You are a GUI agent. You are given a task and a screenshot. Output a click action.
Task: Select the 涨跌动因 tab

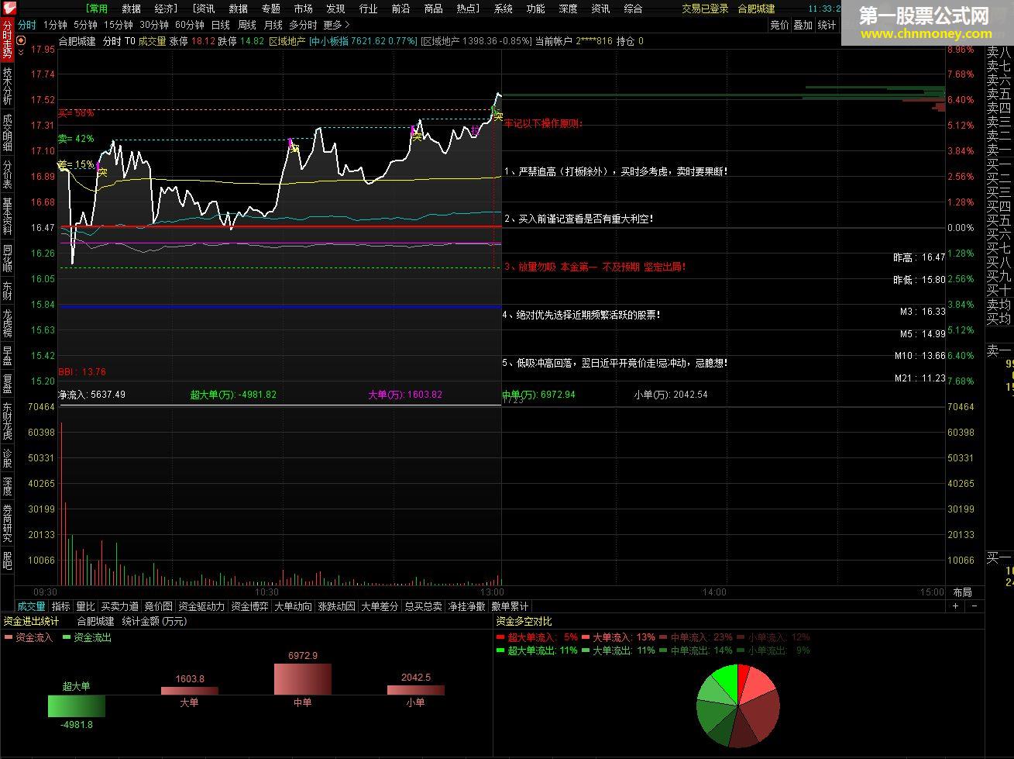(337, 606)
